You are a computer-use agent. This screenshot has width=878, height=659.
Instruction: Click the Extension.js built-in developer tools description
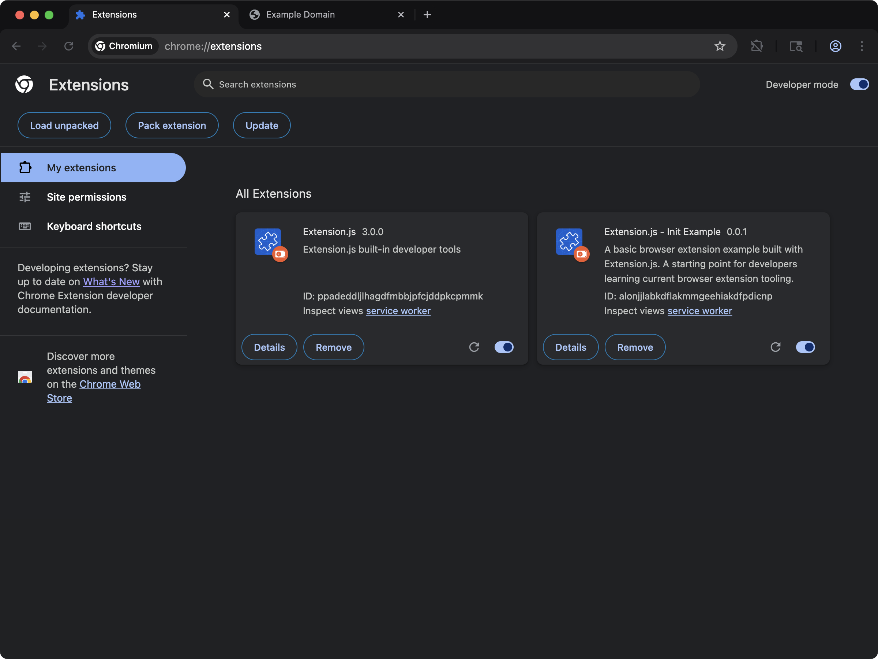[x=382, y=249]
